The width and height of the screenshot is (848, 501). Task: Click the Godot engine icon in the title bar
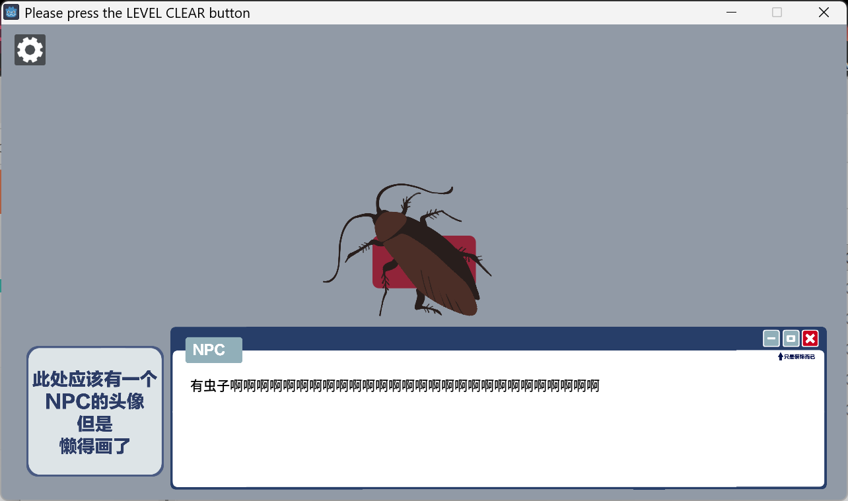click(x=11, y=12)
